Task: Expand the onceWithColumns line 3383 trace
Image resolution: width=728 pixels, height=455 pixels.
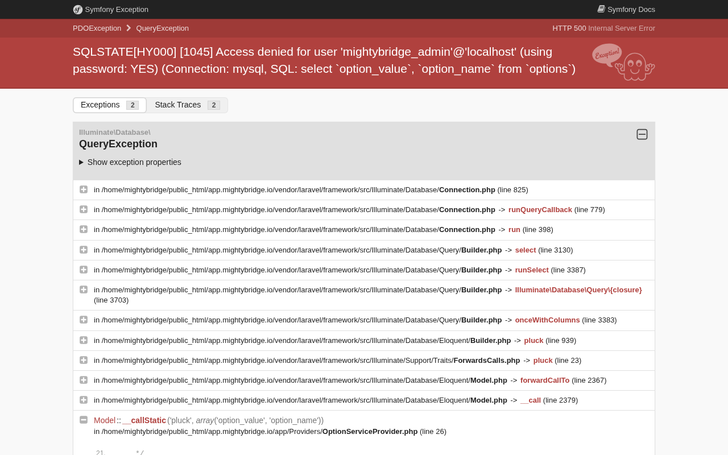Action: [84, 320]
